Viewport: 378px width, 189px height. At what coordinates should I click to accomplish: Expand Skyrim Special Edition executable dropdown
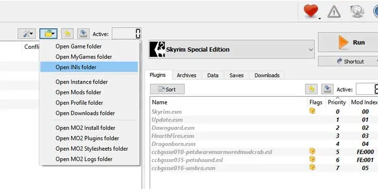coord(232,49)
